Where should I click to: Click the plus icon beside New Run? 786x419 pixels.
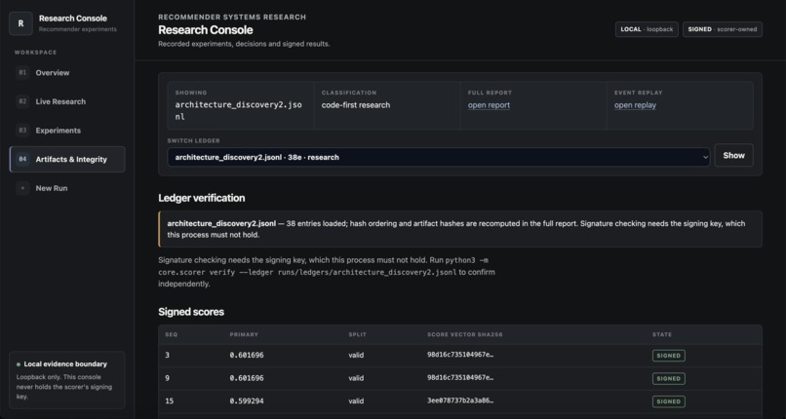click(22, 188)
